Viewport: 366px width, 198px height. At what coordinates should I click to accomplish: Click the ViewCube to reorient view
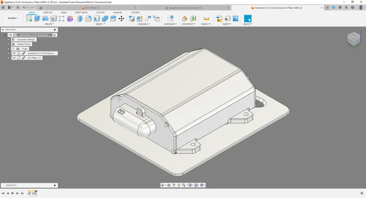[354, 40]
